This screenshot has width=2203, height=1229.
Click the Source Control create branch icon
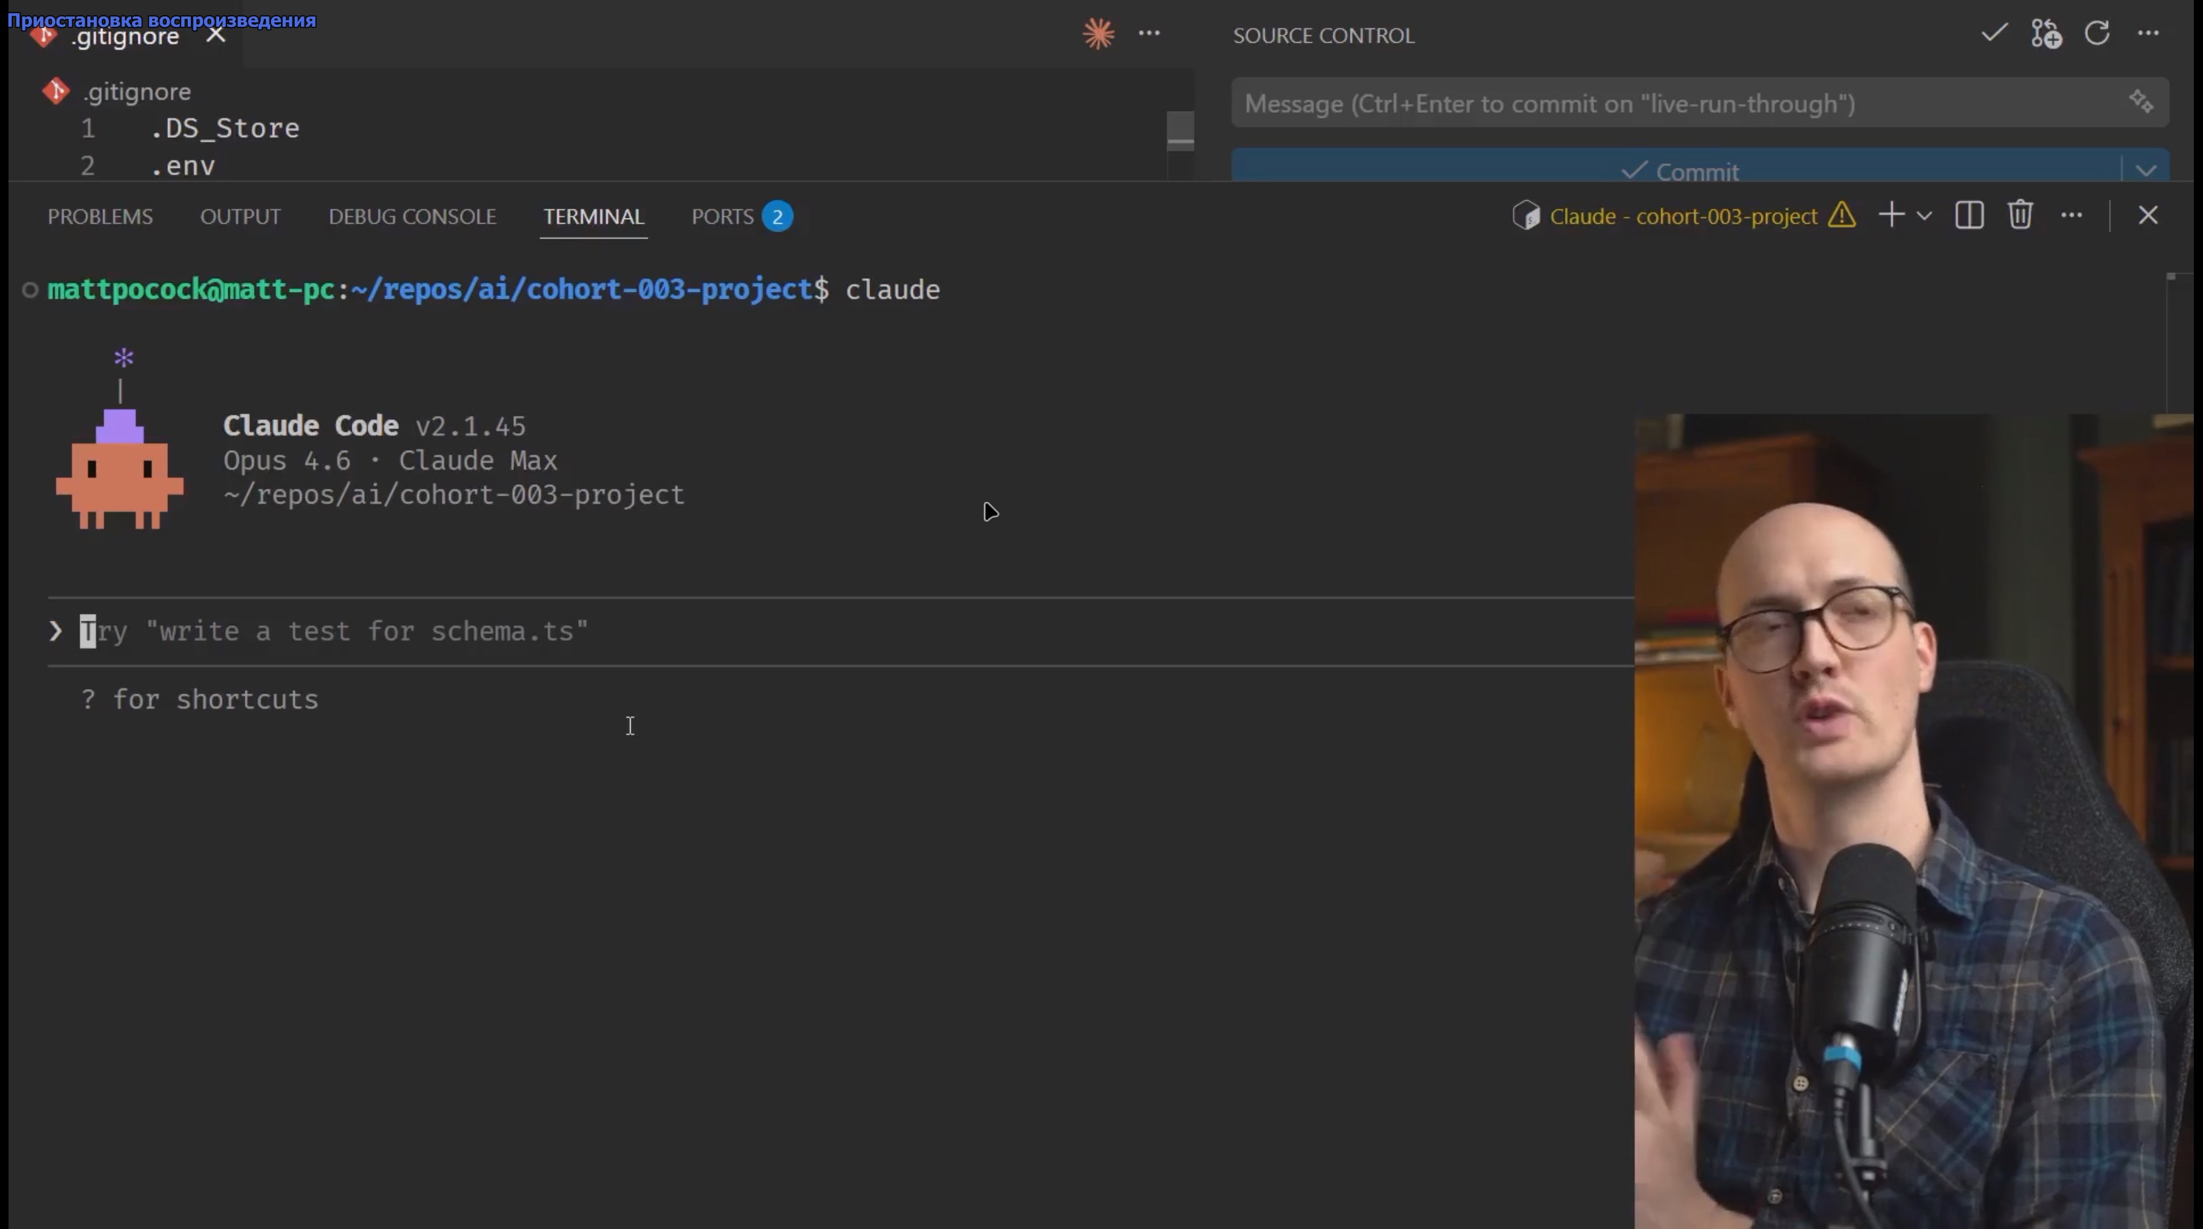(x=2047, y=34)
